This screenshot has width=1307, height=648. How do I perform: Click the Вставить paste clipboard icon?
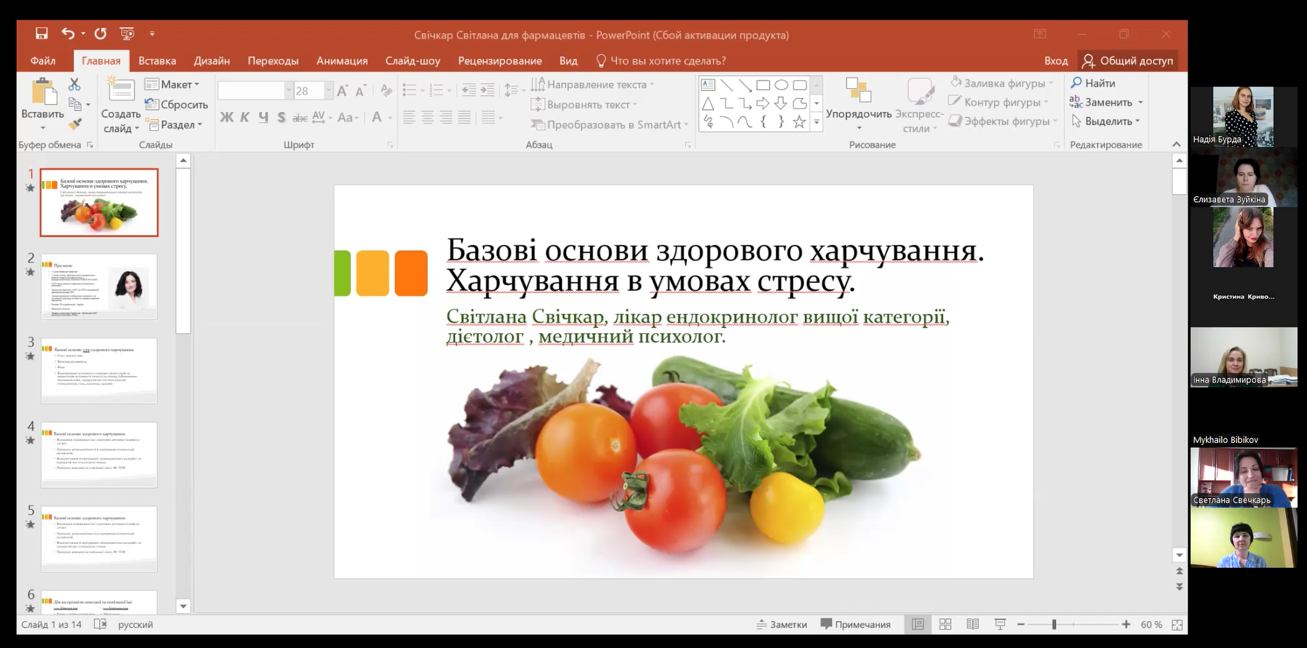pos(44,92)
